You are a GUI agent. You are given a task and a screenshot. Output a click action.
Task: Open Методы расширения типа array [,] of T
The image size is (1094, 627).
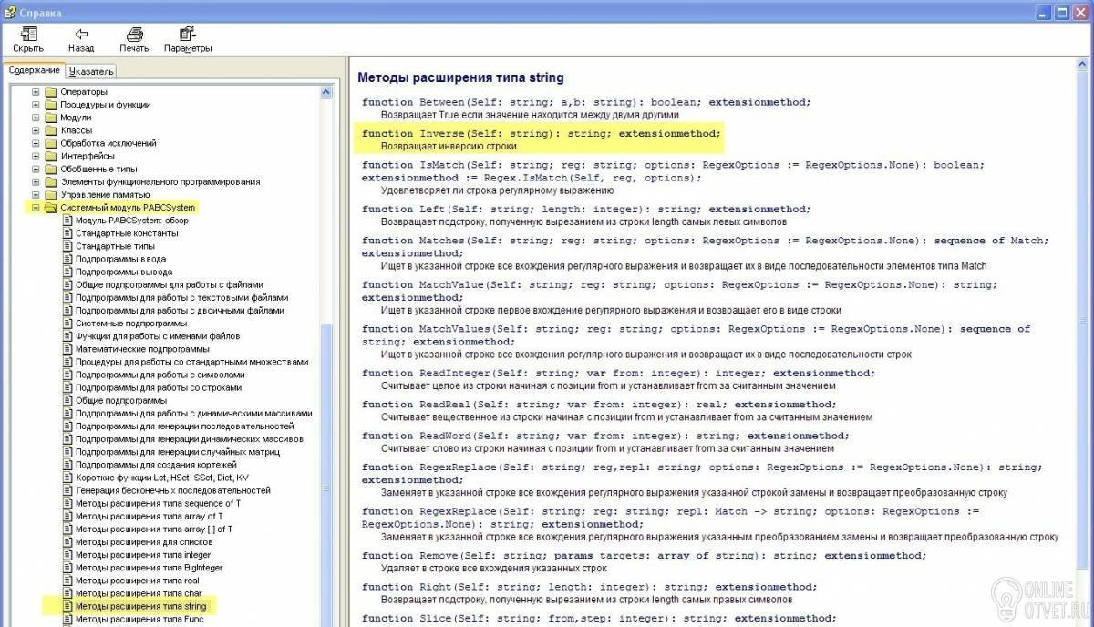click(154, 529)
